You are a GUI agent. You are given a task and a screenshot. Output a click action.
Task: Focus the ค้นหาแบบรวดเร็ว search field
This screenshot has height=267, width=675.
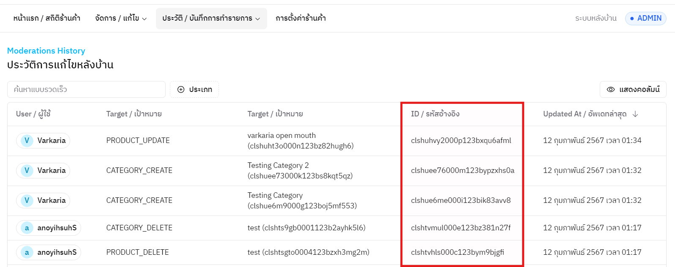click(x=86, y=89)
